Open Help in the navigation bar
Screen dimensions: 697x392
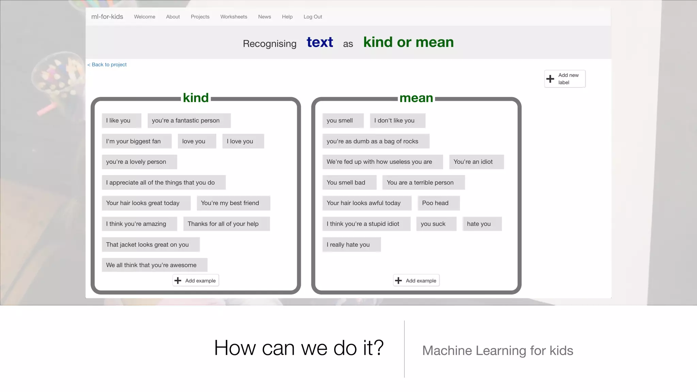tap(287, 17)
